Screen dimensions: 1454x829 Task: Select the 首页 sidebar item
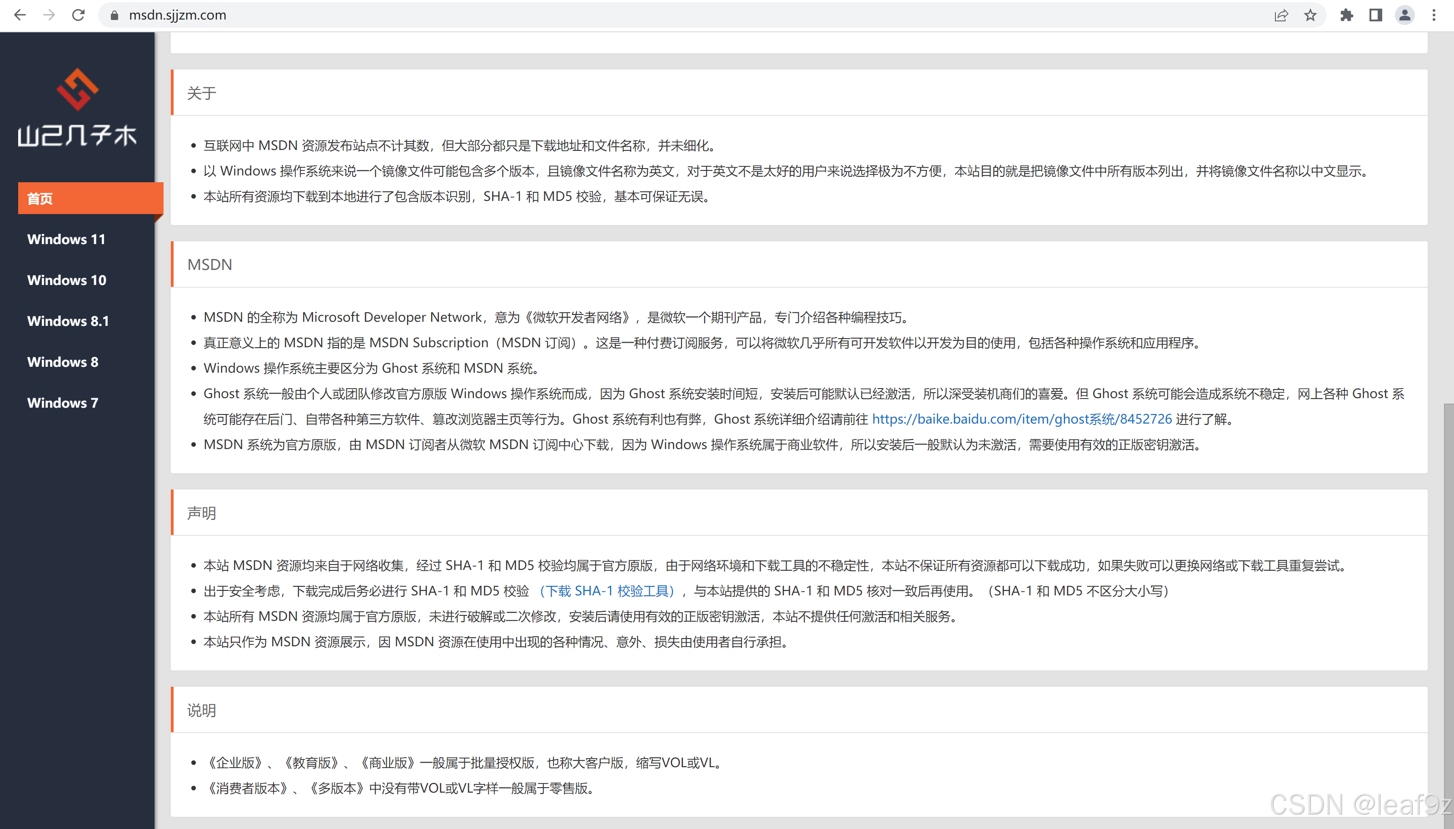tap(90, 199)
